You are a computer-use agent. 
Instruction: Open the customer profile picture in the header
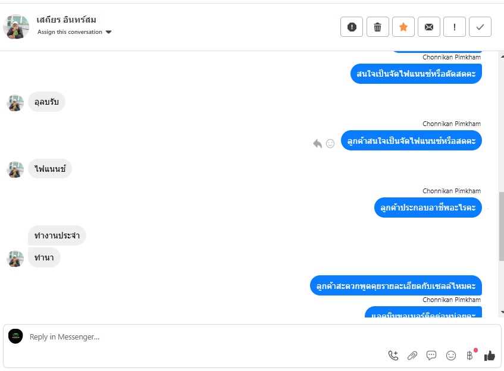(x=16, y=27)
